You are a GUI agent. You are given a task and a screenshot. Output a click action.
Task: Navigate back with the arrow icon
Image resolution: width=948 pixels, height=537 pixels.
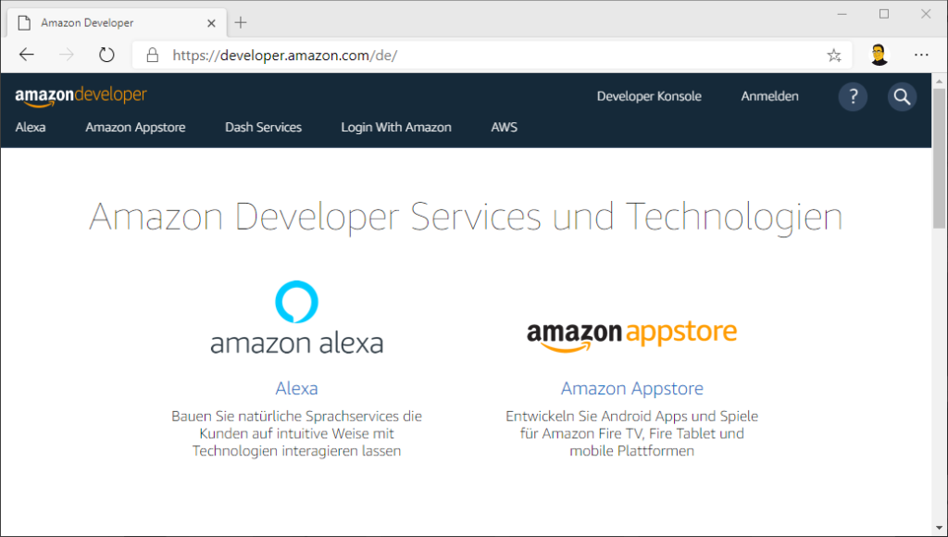[x=26, y=55]
